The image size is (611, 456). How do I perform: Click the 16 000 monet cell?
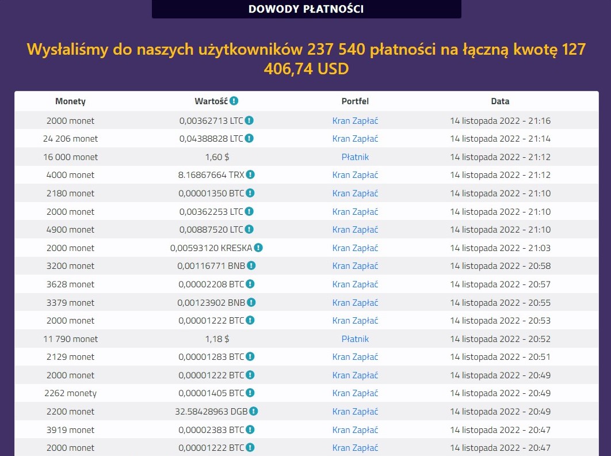71,157
